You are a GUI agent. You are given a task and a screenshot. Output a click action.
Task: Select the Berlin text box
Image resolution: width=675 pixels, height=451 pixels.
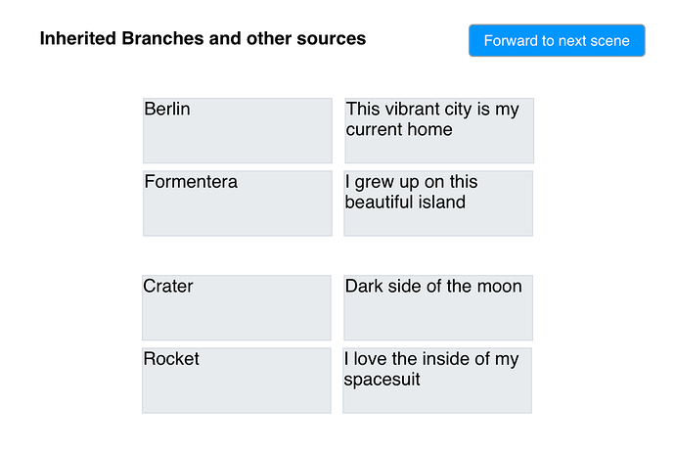tap(238, 131)
